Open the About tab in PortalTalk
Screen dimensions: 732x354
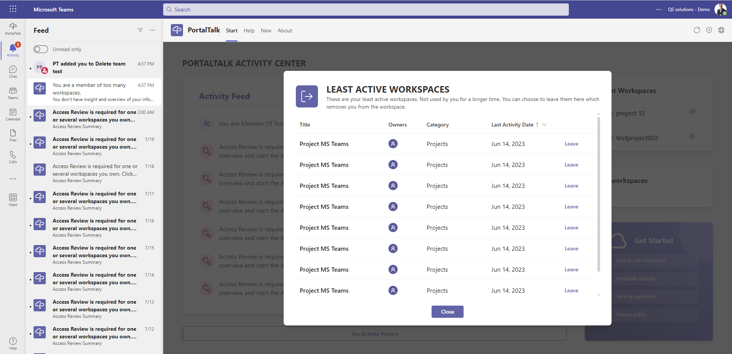click(285, 30)
